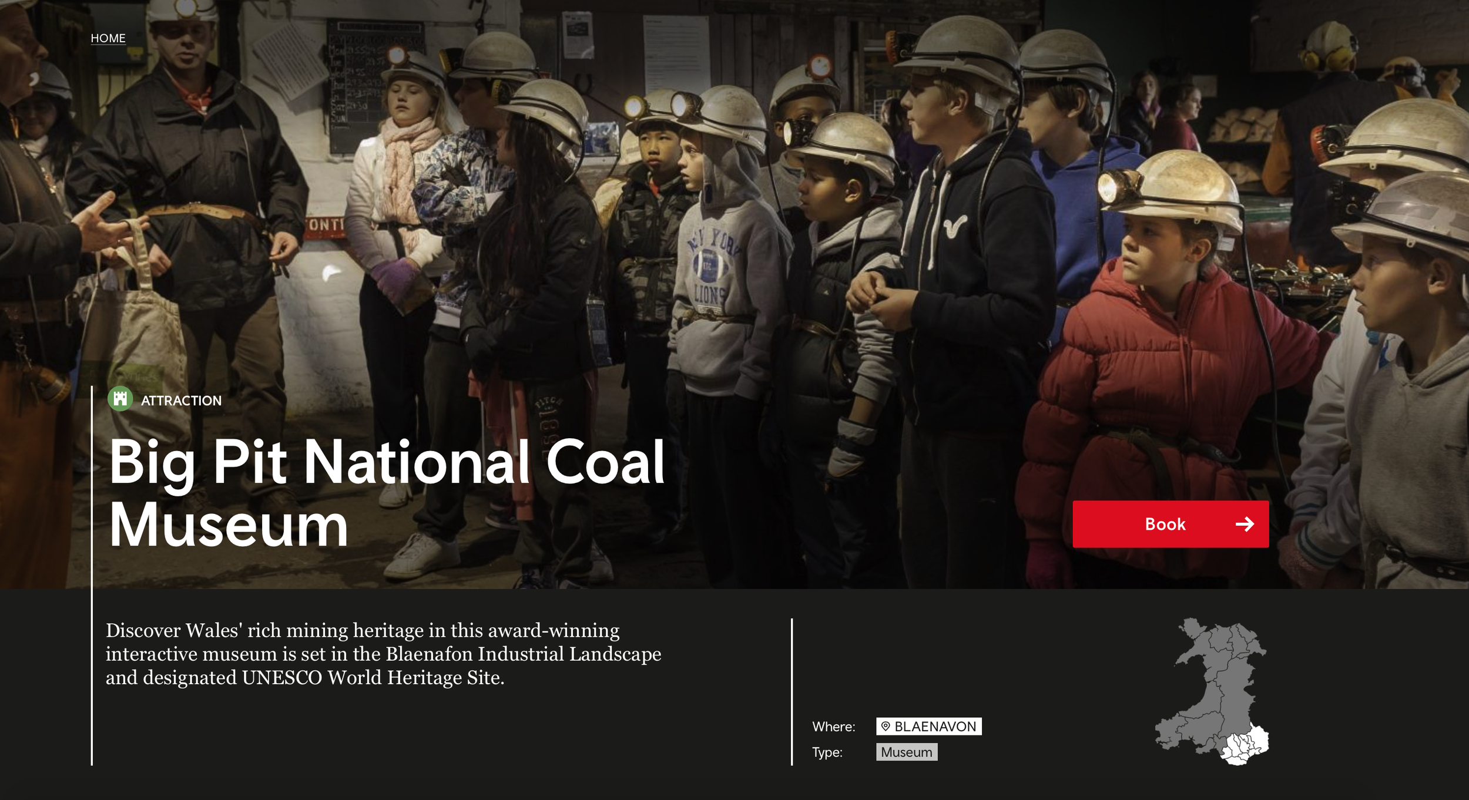
Task: Click the 'Type:' label
Action: click(x=827, y=752)
